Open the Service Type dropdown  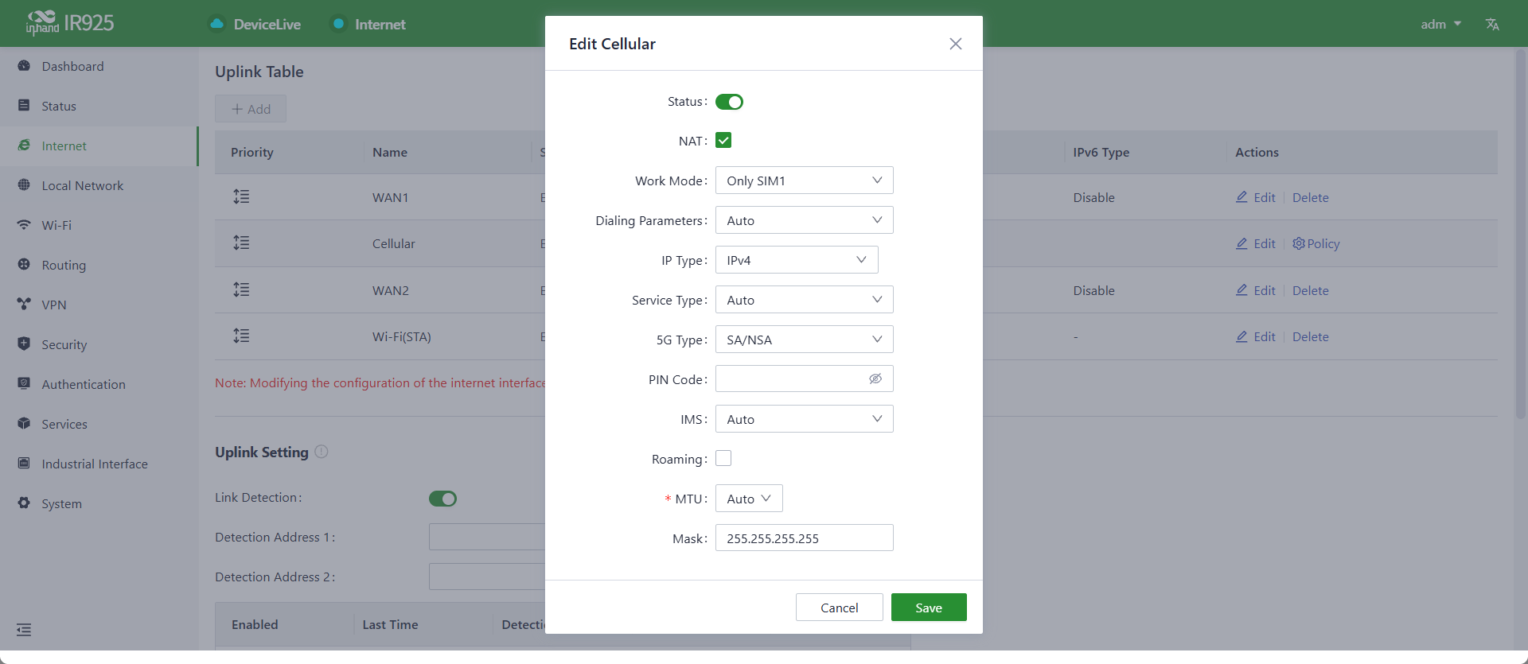pos(804,300)
